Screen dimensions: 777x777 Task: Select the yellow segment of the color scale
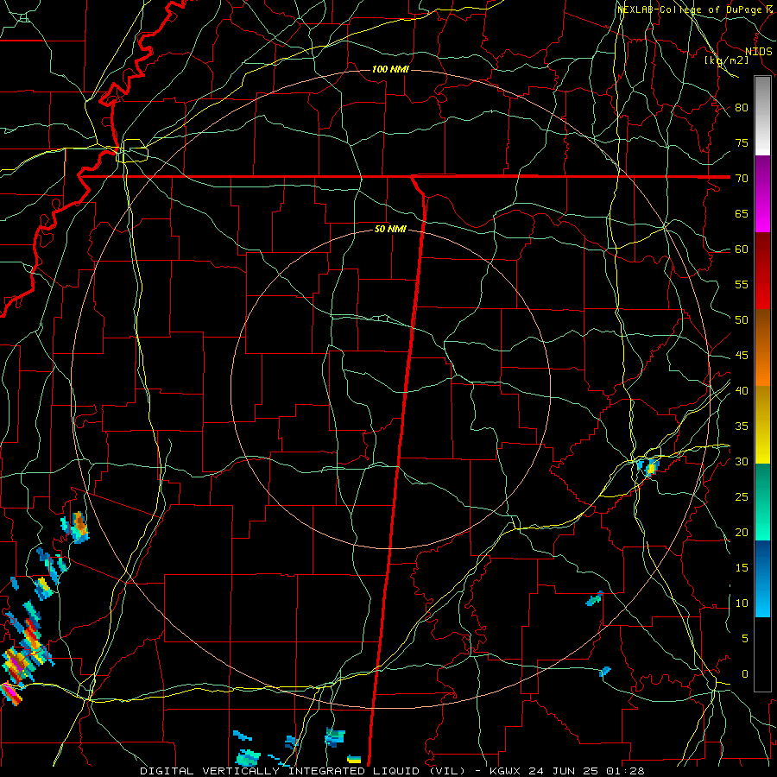point(762,425)
